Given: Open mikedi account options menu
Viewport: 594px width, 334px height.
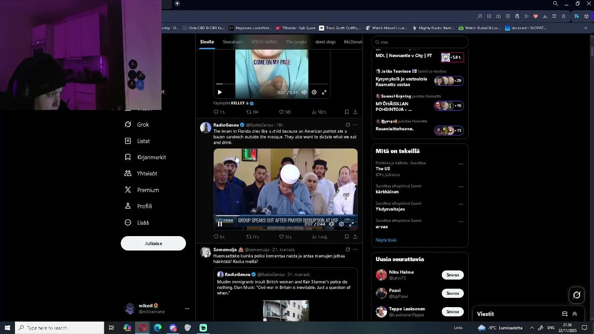Looking at the screenshot, I should pyautogui.click(x=187, y=308).
